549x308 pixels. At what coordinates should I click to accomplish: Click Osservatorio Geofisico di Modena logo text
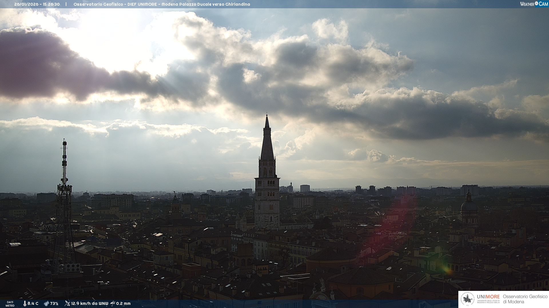click(x=525, y=299)
